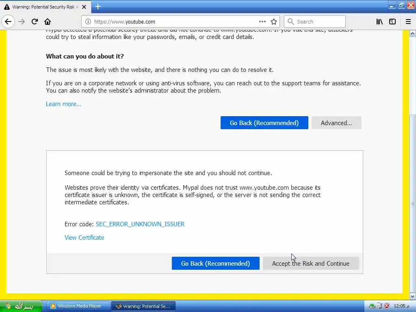Open the browser home page
Viewport: 416px width, 312px height.
(48, 22)
